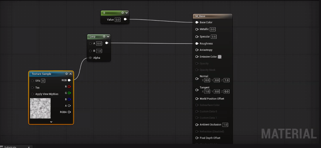Click the Metallic input pin on M_Base
This screenshot has width=321, height=148.
tap(197, 29)
